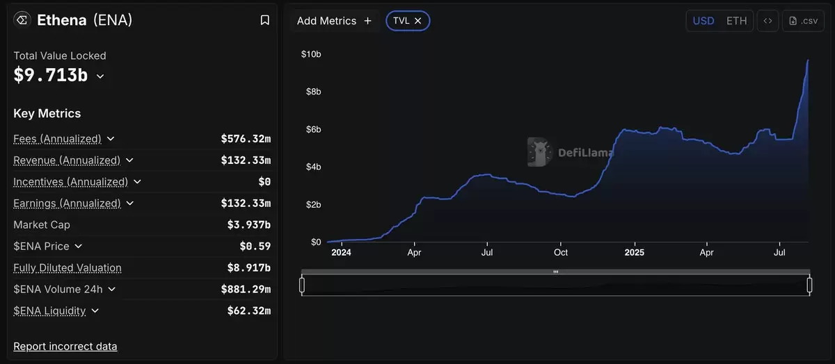Image resolution: width=835 pixels, height=364 pixels.
Task: Grab the left range slider handle
Action: pyautogui.click(x=302, y=285)
